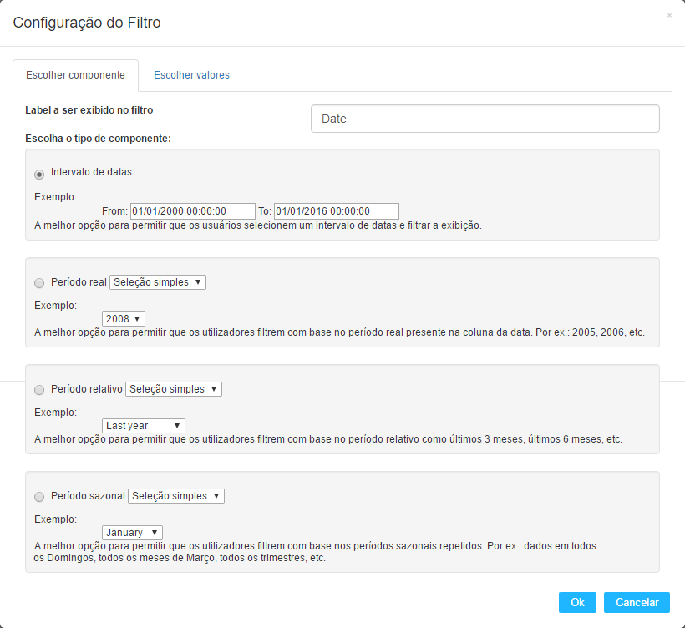The image size is (685, 628).
Task: Open the Período relativo selection type dropdown
Action: pos(174,389)
